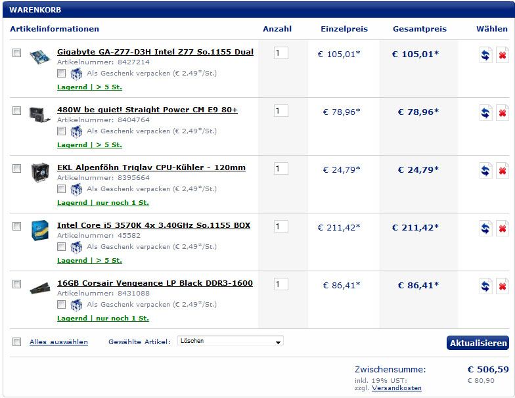Image resolution: width=515 pixels, height=398 pixels.
Task: Click the Anzahl column header
Action: coord(277,29)
